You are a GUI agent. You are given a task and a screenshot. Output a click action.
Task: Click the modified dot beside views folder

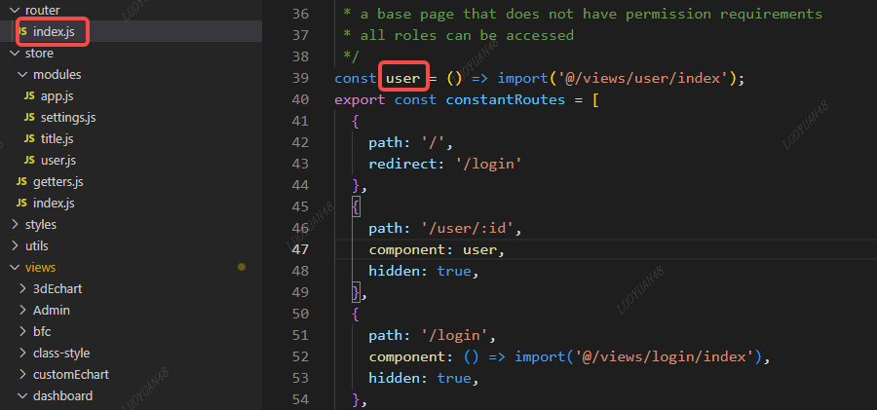[x=241, y=268]
